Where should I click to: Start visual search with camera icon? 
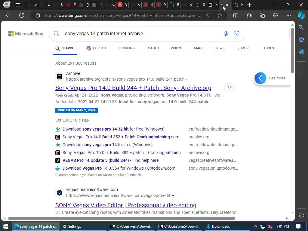(x=236, y=34)
